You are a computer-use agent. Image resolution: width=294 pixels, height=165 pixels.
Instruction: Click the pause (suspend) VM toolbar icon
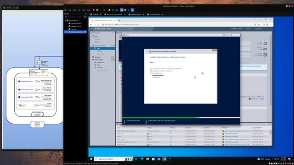97,10
